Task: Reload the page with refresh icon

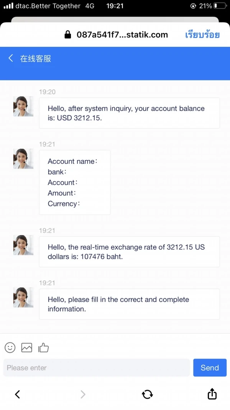Action: [x=147, y=394]
